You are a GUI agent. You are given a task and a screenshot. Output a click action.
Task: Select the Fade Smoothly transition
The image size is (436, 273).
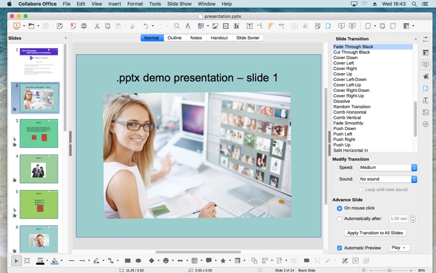pos(348,123)
